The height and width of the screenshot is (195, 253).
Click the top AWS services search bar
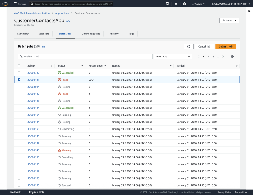click(x=71, y=4)
